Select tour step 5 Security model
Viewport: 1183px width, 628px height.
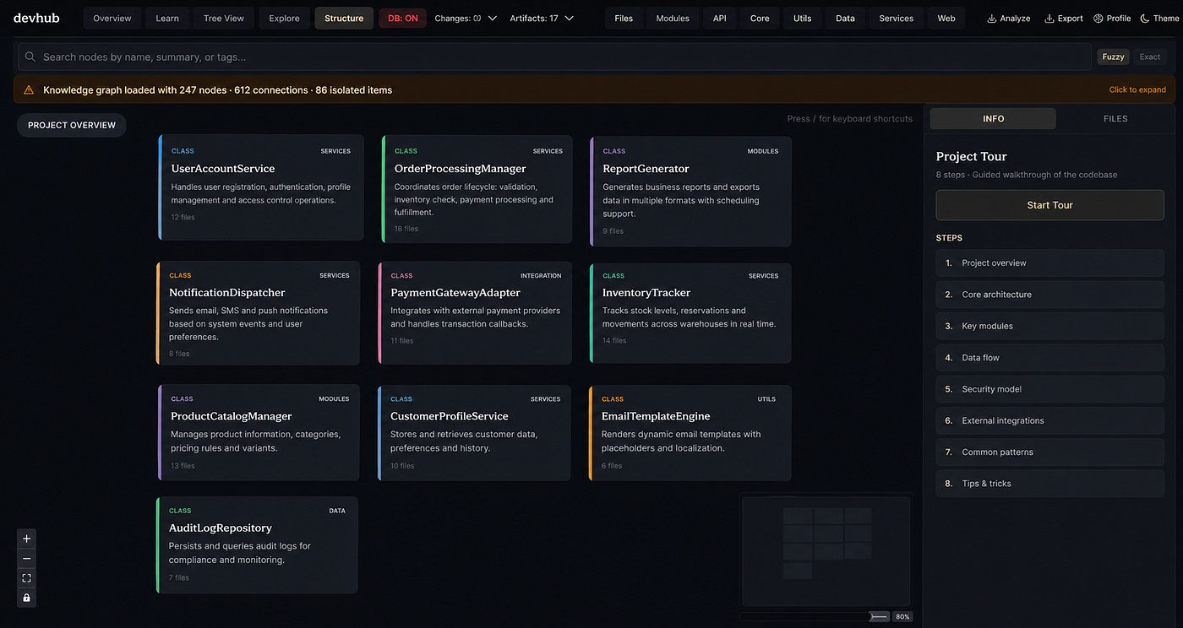[1049, 389]
